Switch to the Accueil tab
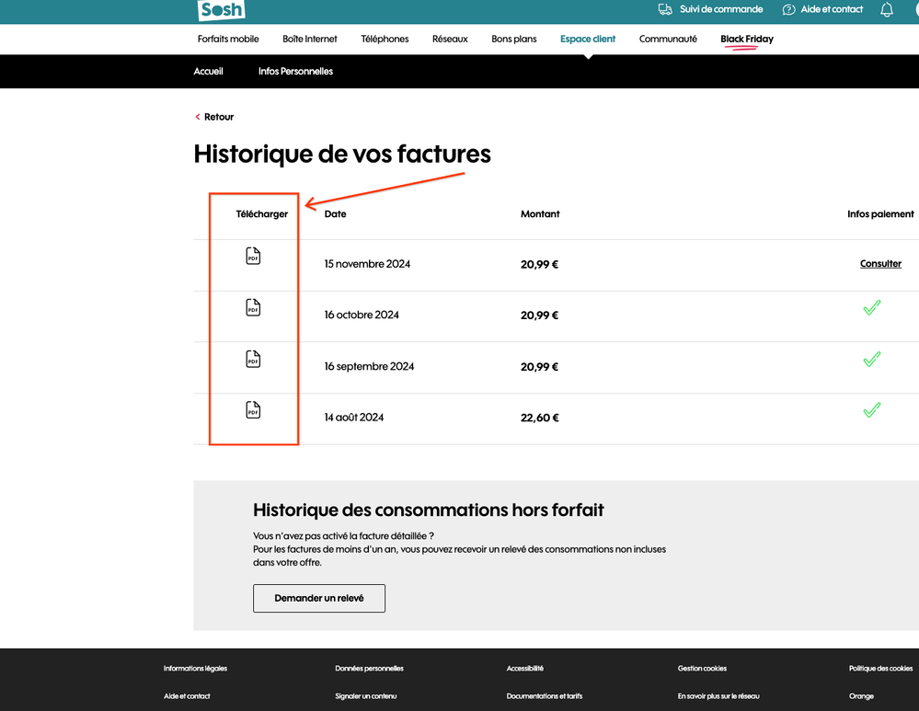 click(x=208, y=71)
